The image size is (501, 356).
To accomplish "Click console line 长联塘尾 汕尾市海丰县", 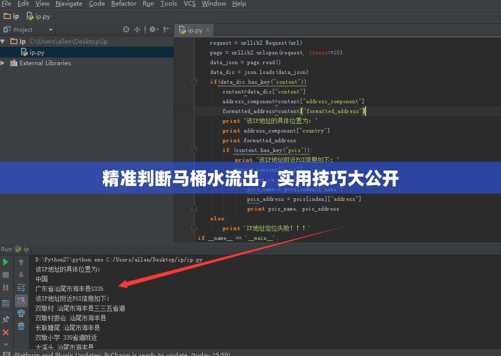I will coord(68,328).
